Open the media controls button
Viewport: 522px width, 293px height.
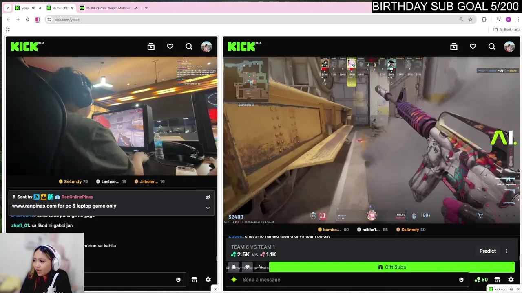click(x=498, y=20)
